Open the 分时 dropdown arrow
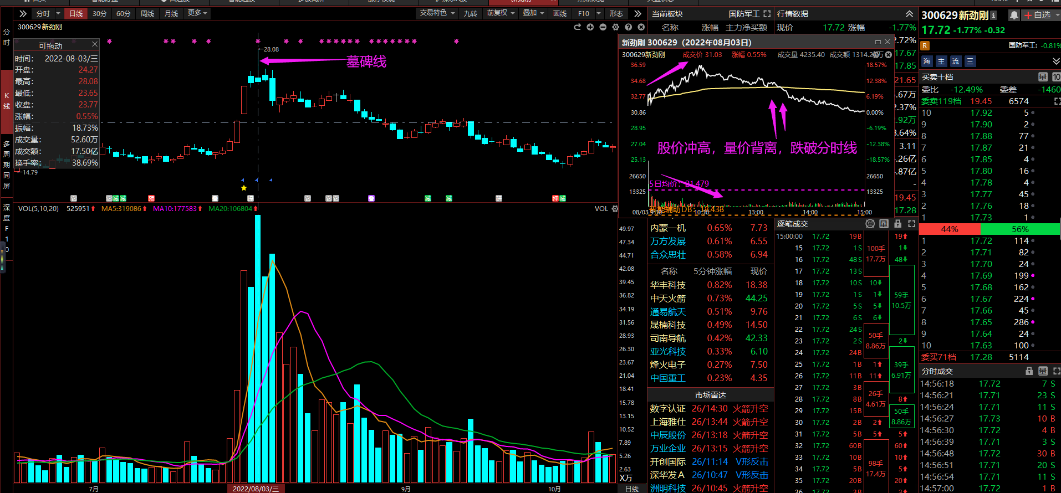 click(x=58, y=13)
